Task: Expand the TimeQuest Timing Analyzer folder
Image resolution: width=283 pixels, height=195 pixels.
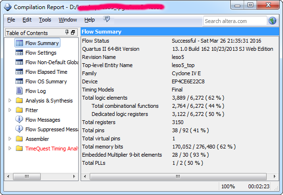Action: pyautogui.click(x=10, y=149)
